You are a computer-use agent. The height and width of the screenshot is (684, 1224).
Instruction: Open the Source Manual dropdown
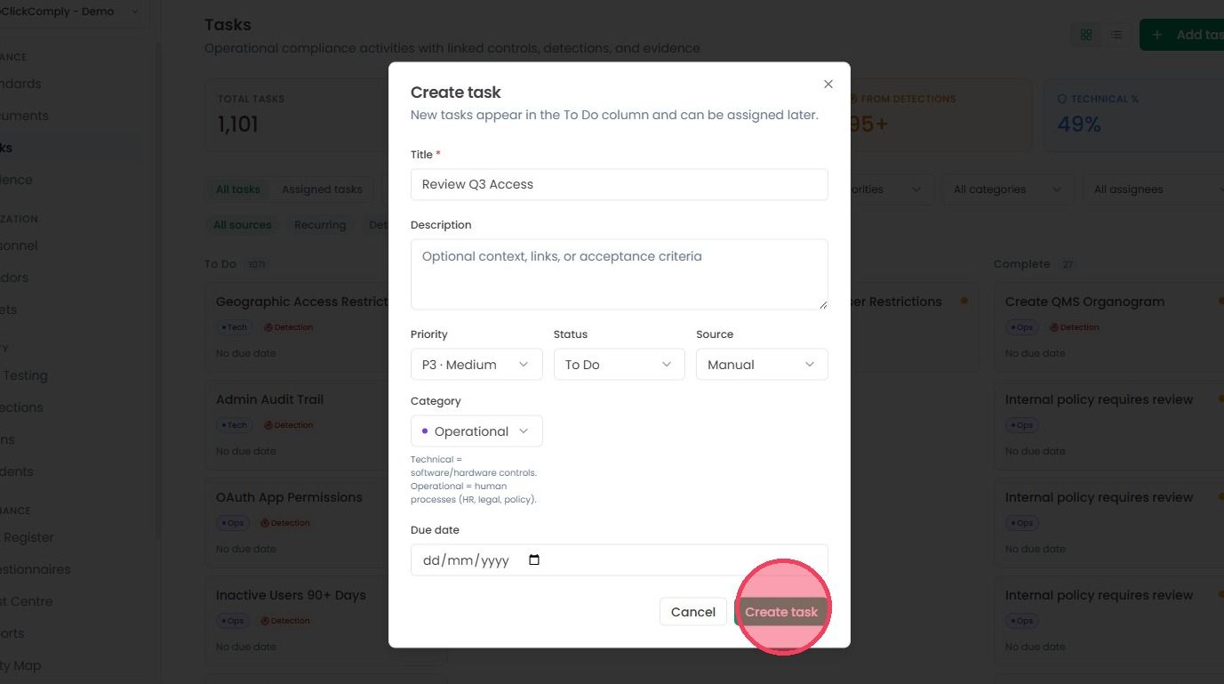pos(762,365)
